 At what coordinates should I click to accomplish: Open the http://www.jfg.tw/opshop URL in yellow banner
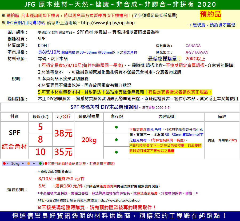point(108,23)
